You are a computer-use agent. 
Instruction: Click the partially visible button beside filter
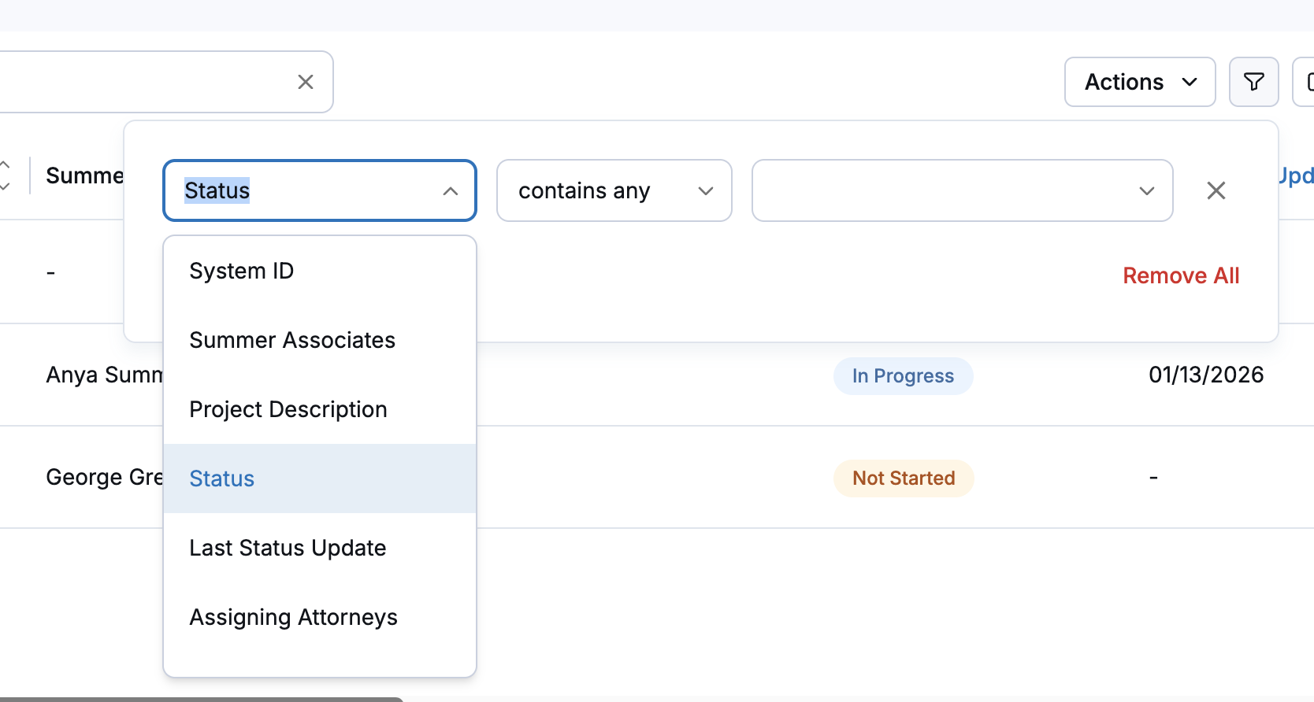(1304, 82)
